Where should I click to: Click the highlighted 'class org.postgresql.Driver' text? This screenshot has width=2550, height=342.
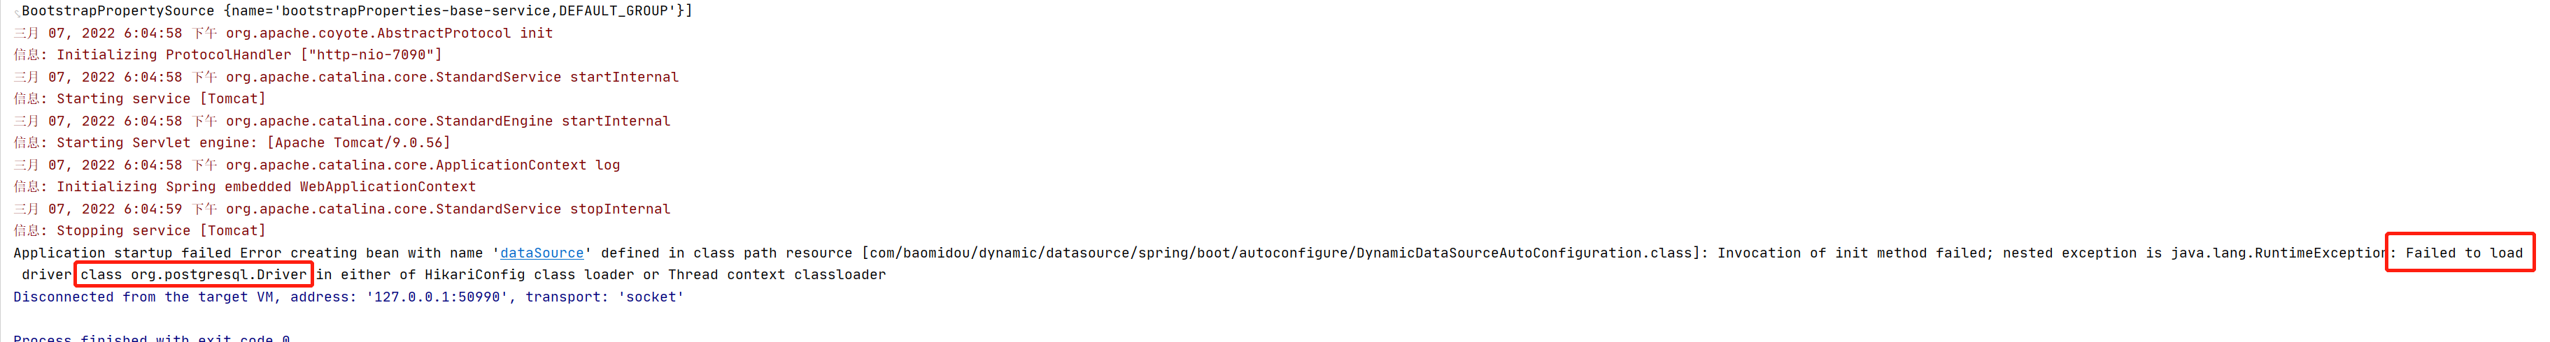click(194, 275)
